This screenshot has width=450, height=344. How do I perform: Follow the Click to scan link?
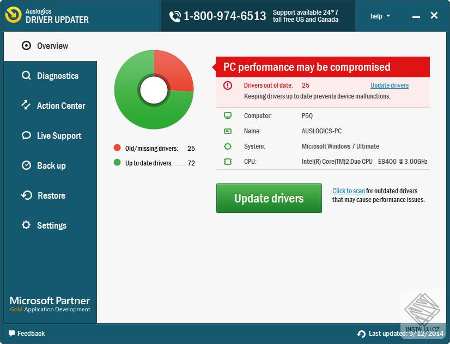(x=349, y=191)
